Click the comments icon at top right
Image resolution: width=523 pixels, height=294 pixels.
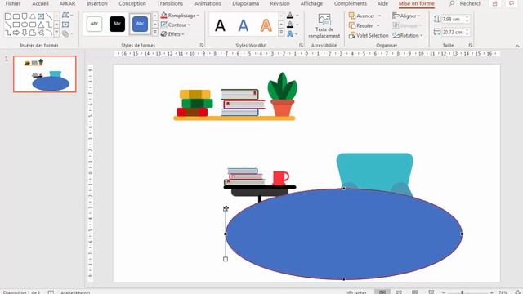click(x=512, y=3)
